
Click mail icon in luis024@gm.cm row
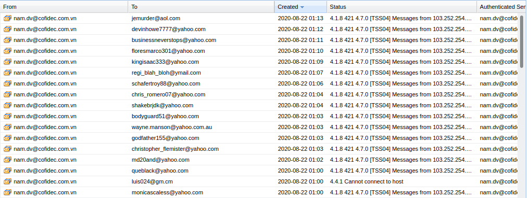tap(7, 181)
